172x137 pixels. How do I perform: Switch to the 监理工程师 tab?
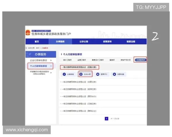[82, 60]
